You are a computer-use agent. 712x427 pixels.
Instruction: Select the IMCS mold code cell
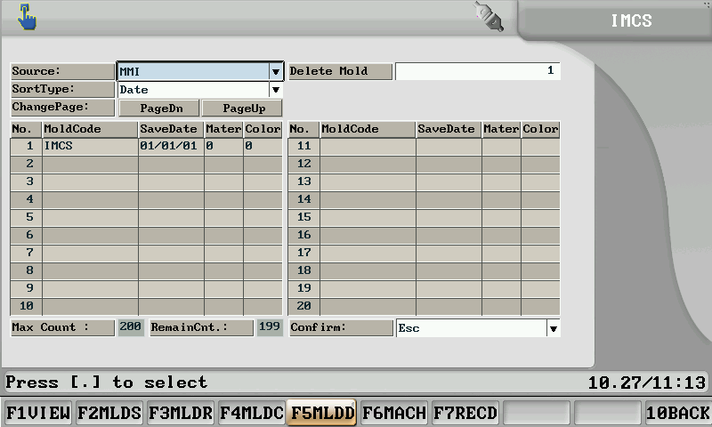tap(91, 146)
